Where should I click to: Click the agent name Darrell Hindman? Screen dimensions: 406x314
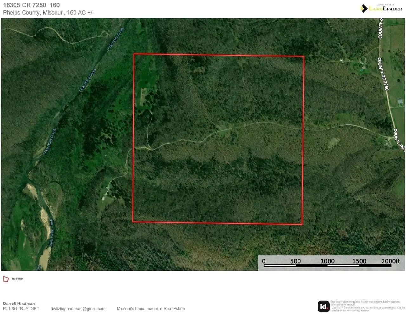[x=19, y=304]
